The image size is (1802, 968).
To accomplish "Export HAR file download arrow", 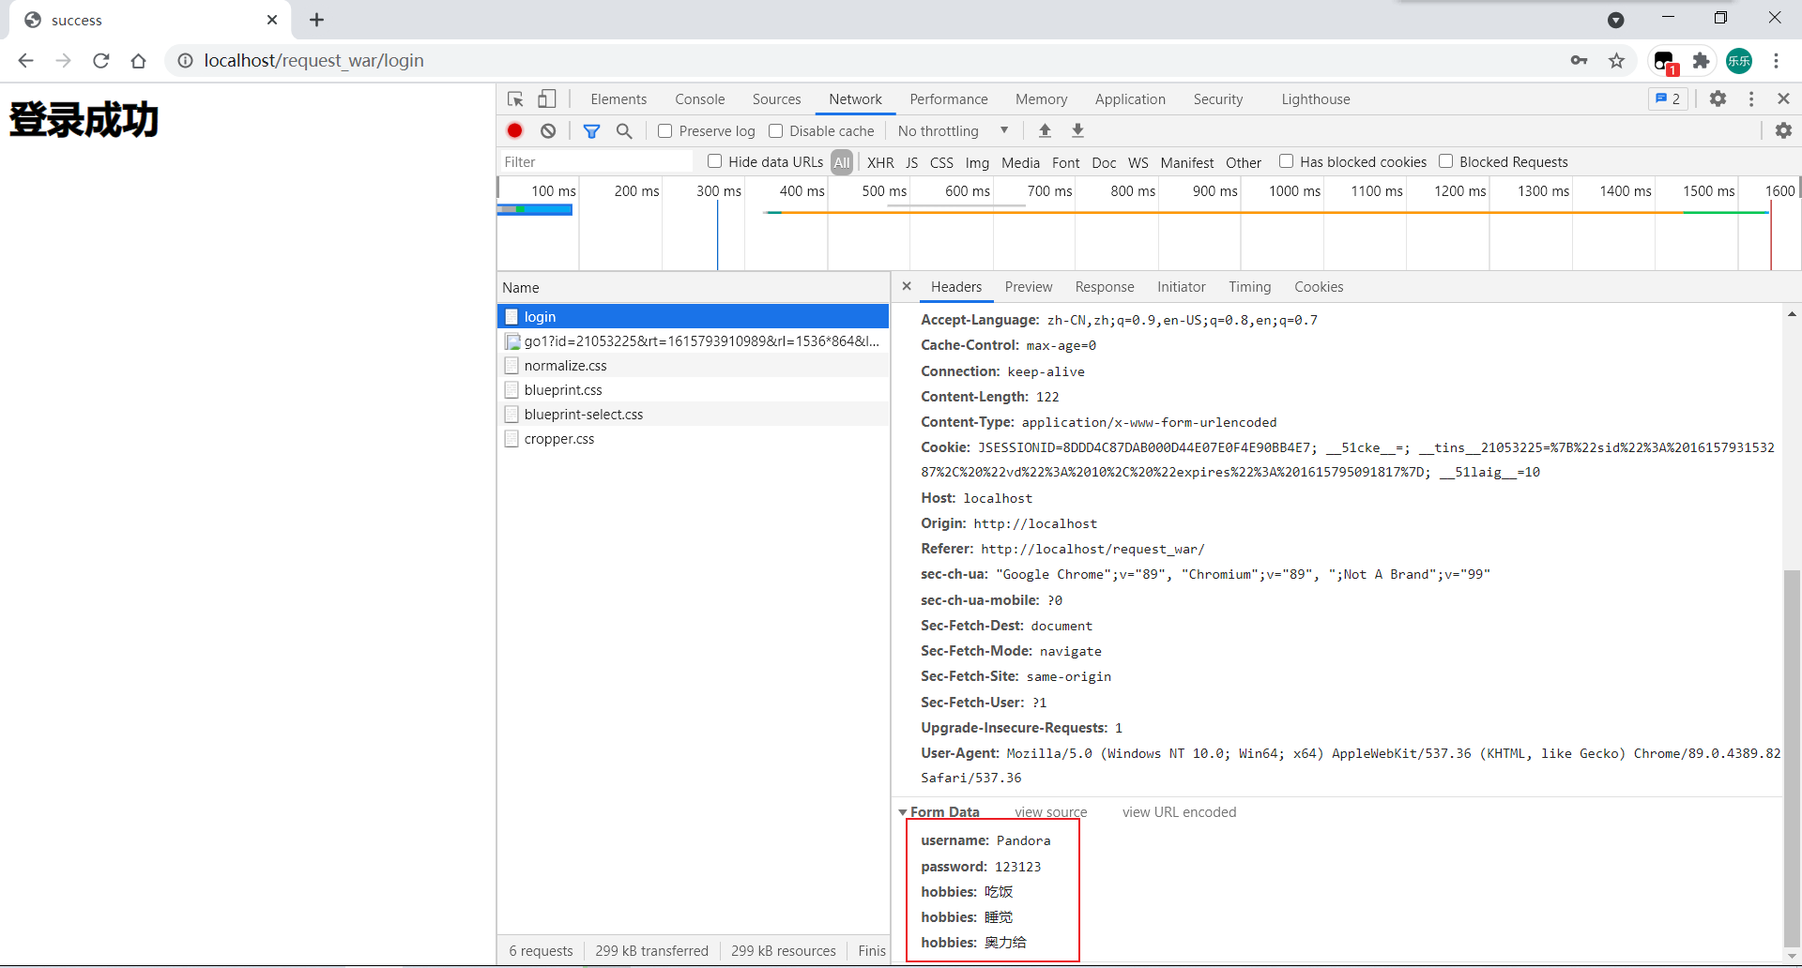I will coord(1077,131).
